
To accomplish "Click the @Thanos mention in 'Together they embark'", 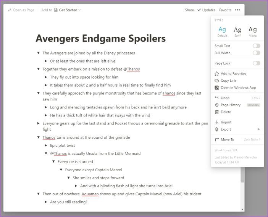I will click(131, 69).
